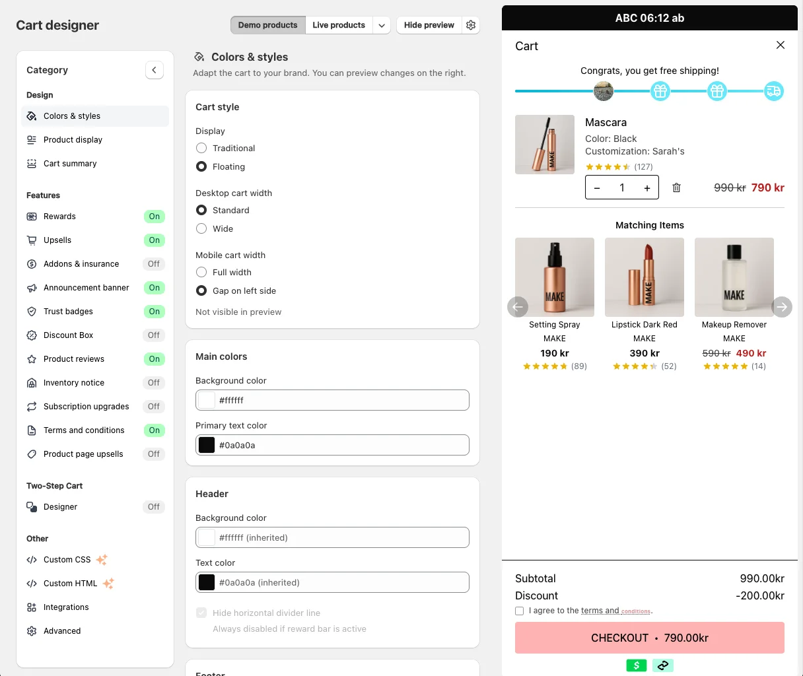Check the agree to terms checkbox
Screen dimensions: 803x676
(x=519, y=611)
